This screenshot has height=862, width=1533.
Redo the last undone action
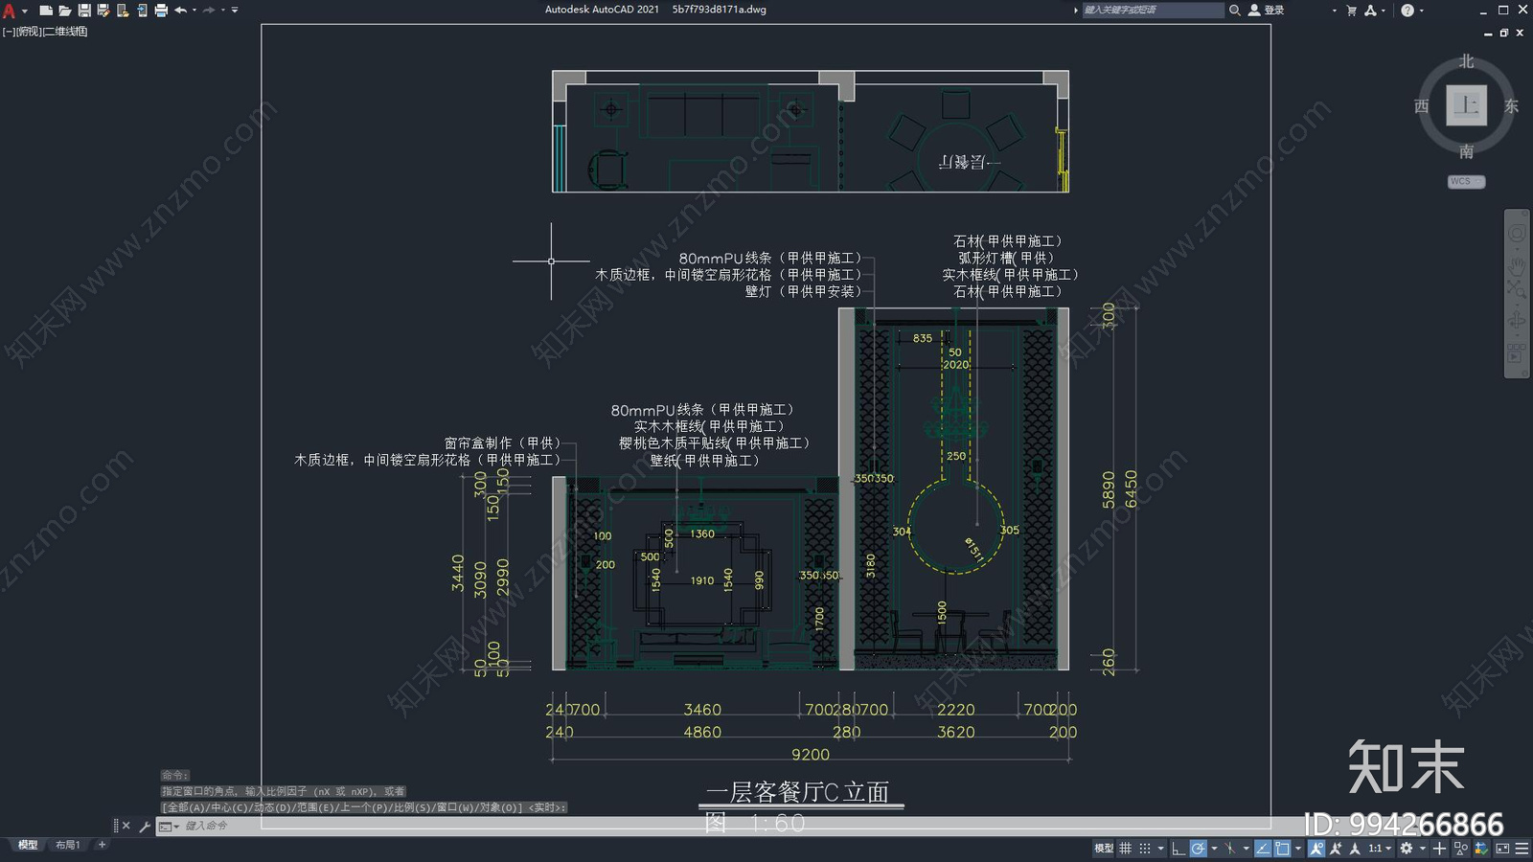pyautogui.click(x=209, y=11)
